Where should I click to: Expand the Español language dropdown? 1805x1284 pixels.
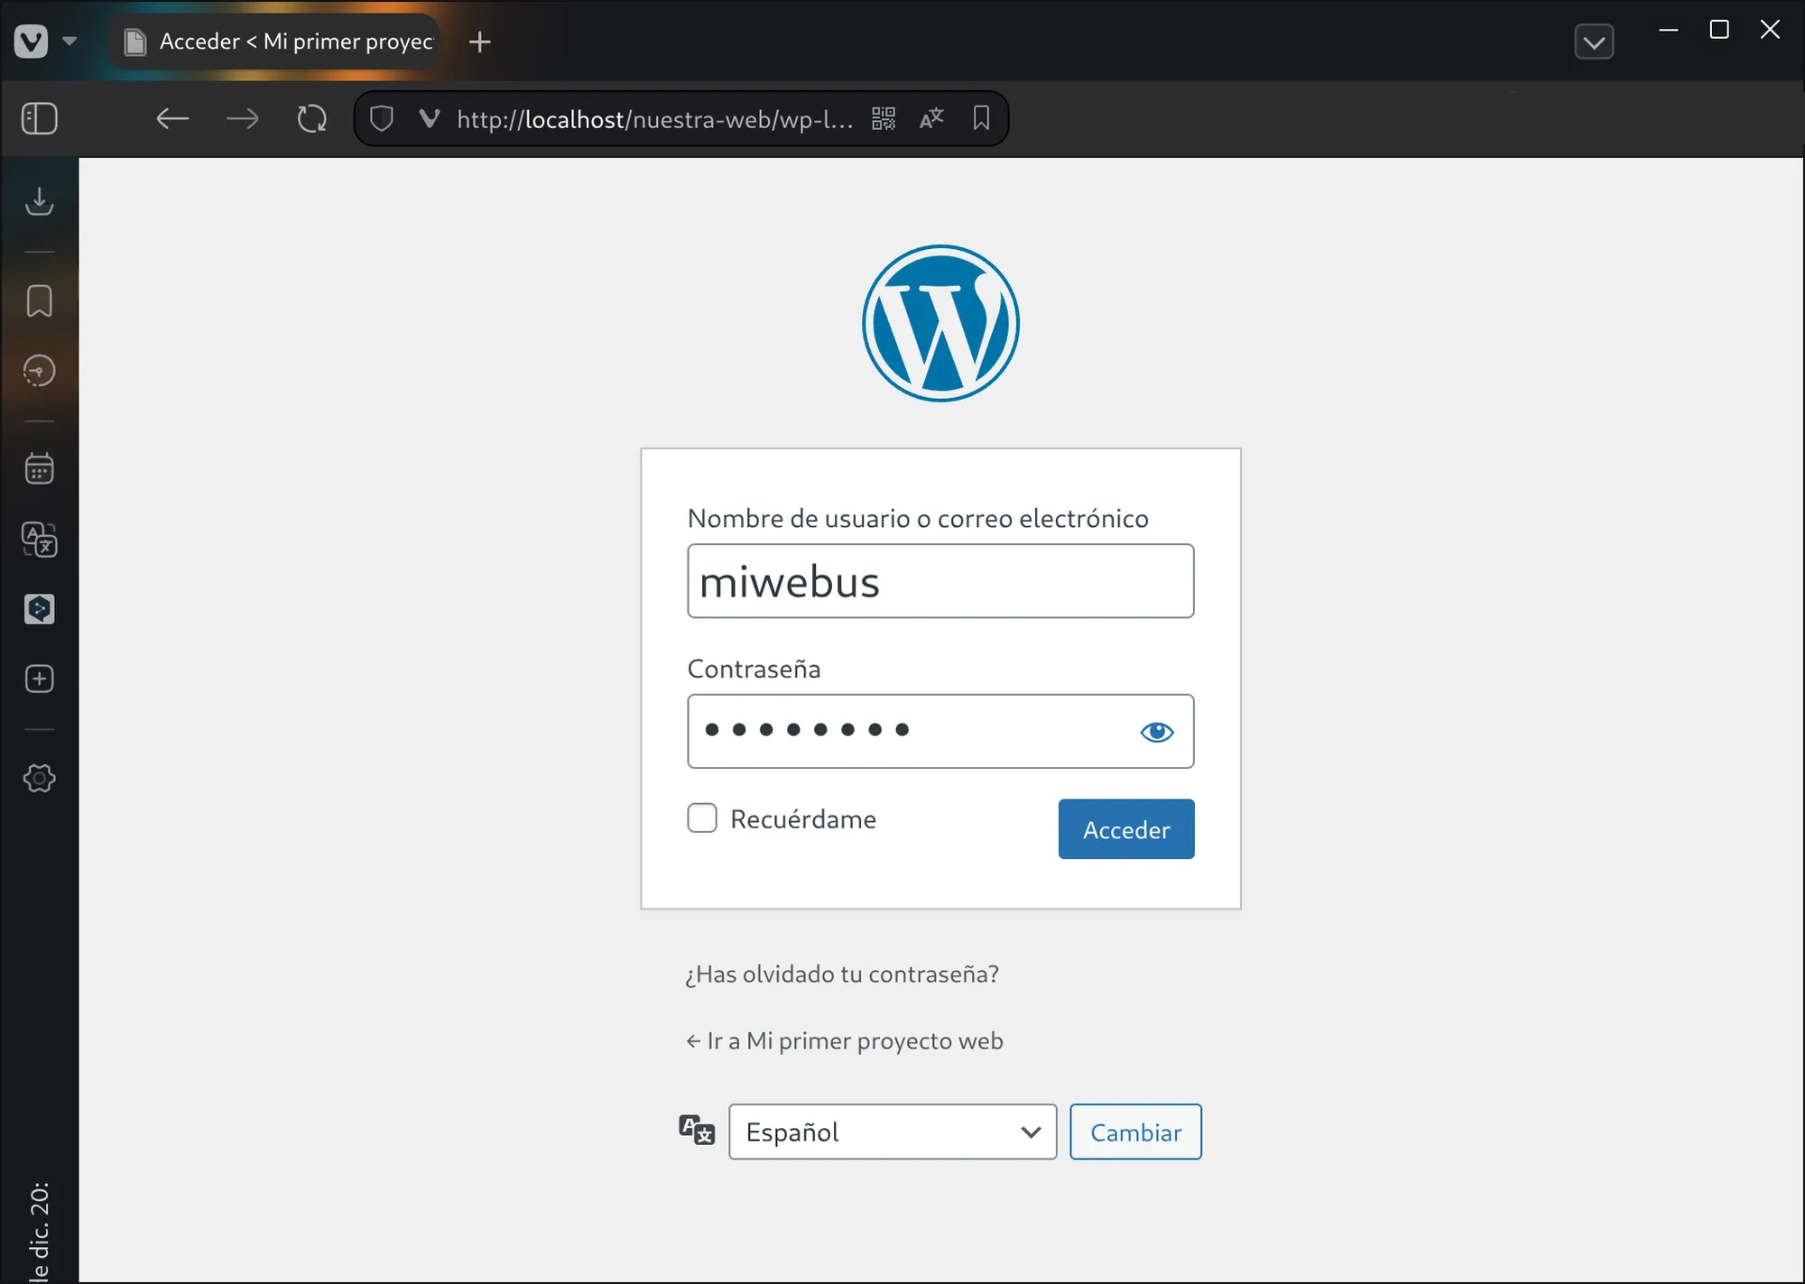(x=892, y=1132)
